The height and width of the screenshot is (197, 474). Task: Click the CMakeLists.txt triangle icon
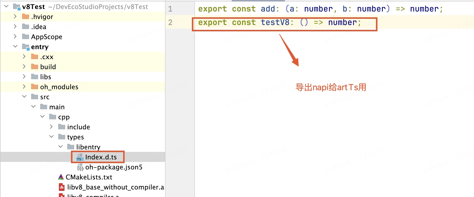point(61,177)
